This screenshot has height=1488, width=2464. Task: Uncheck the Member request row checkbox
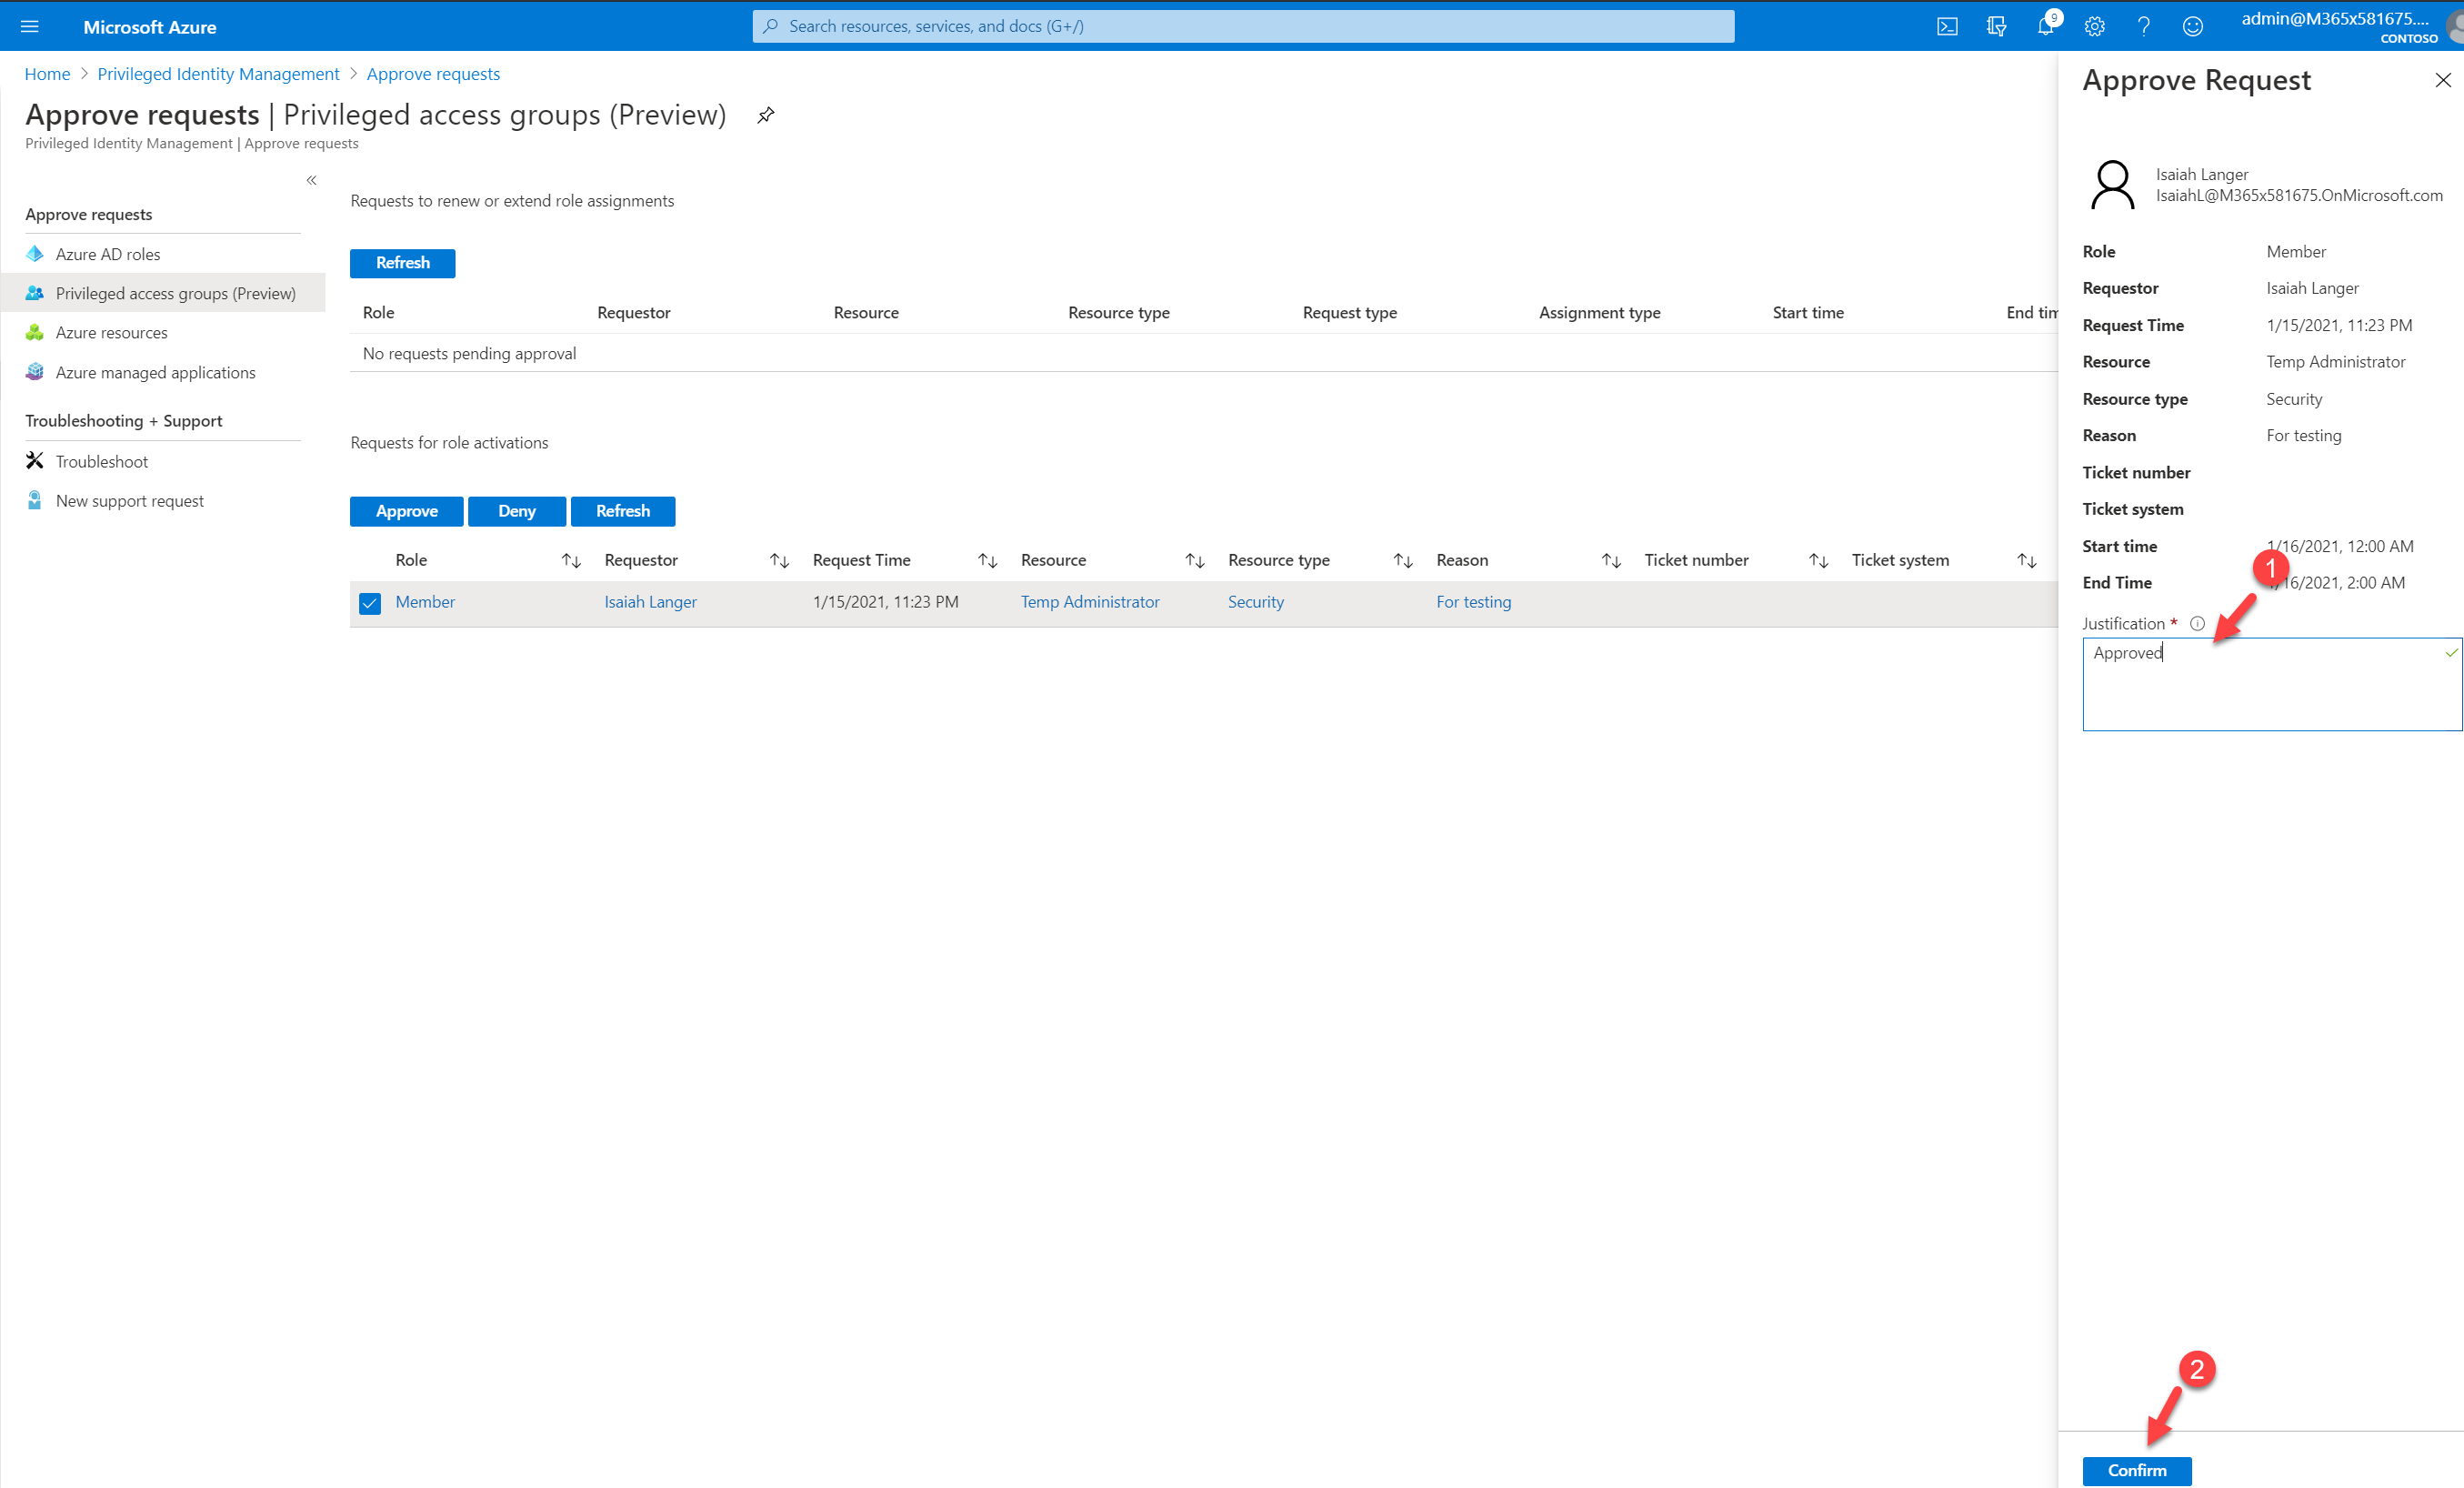[370, 602]
